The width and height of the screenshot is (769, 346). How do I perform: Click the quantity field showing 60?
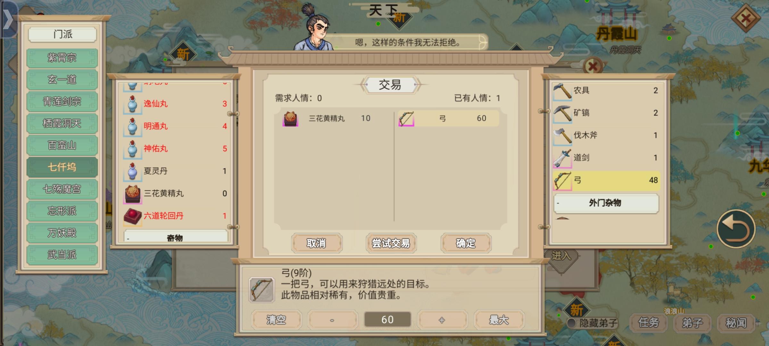coord(387,319)
